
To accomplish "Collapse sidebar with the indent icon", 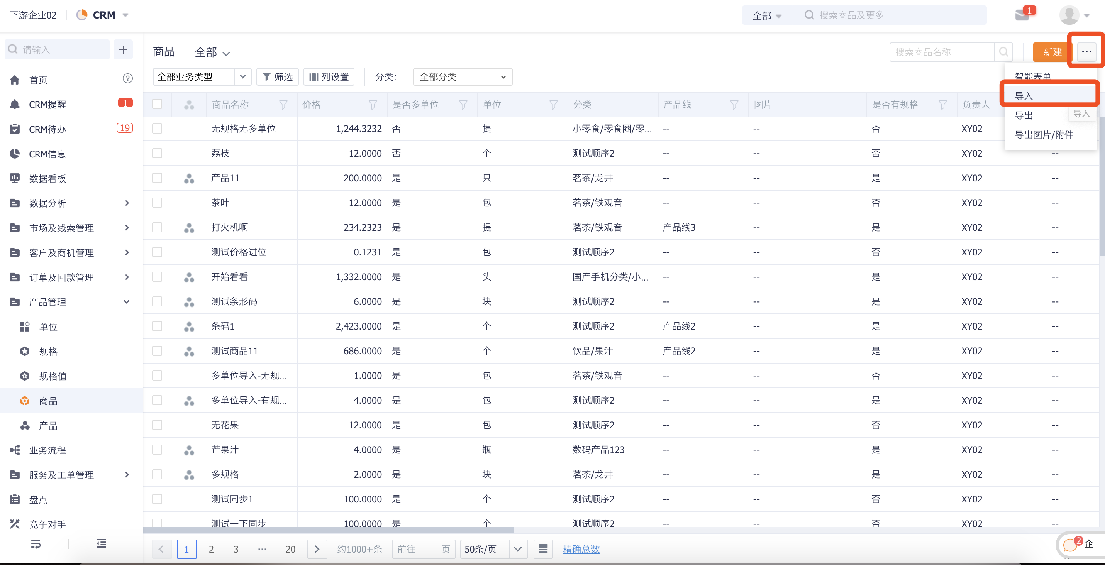I will click(101, 543).
